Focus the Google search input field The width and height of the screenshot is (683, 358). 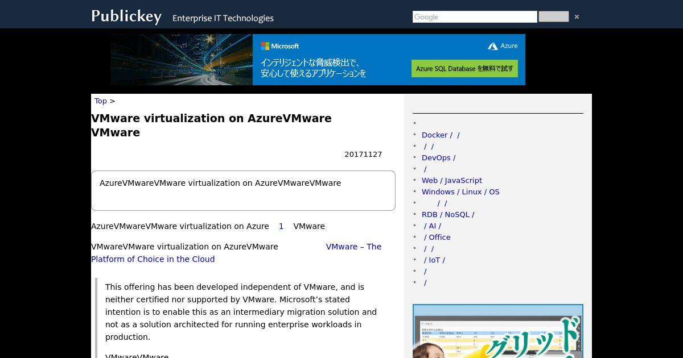[x=475, y=17]
